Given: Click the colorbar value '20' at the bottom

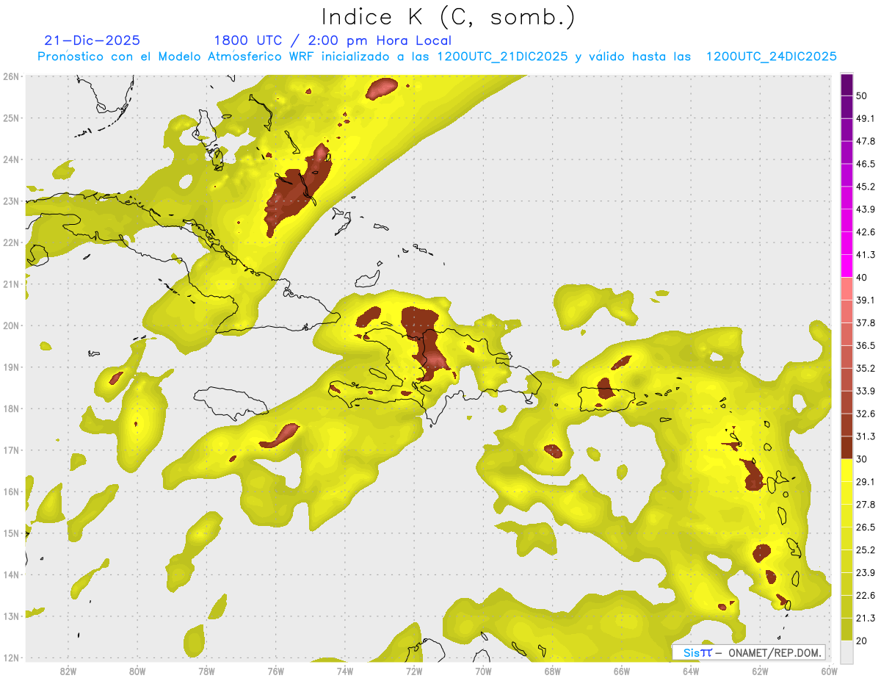Looking at the screenshot, I should coord(862,641).
